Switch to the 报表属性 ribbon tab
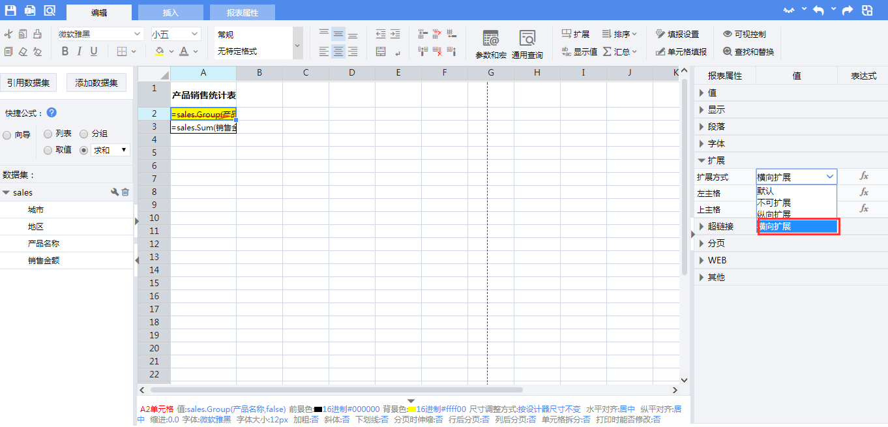The height and width of the screenshot is (427, 888). click(x=243, y=12)
